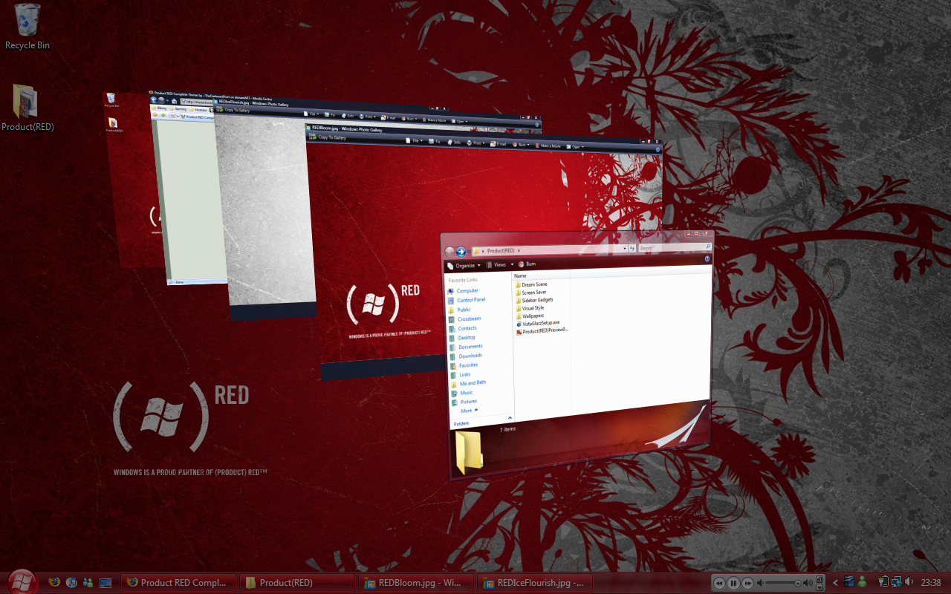Select the Wallpapers folder
Image resolution: width=951 pixels, height=594 pixels.
point(533,316)
